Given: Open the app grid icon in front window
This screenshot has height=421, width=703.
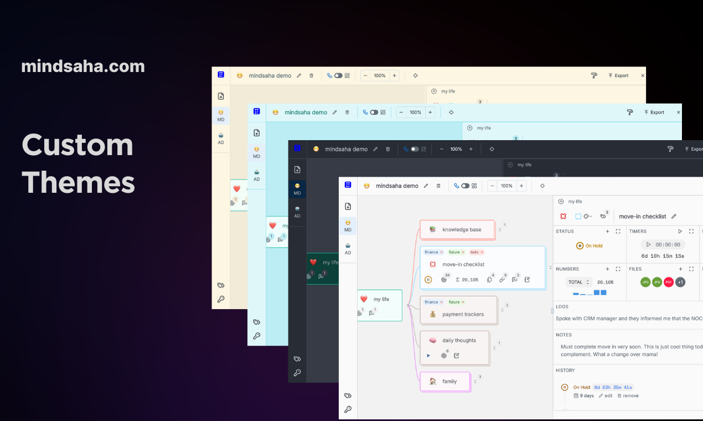Looking at the screenshot, I should pyautogui.click(x=348, y=185).
